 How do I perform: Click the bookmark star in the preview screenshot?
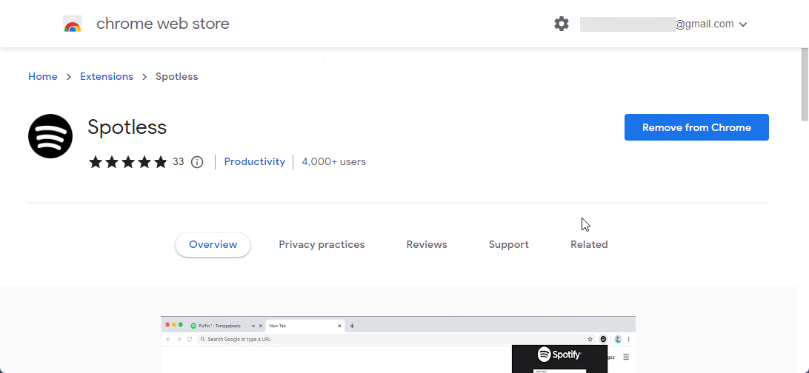[590, 339]
